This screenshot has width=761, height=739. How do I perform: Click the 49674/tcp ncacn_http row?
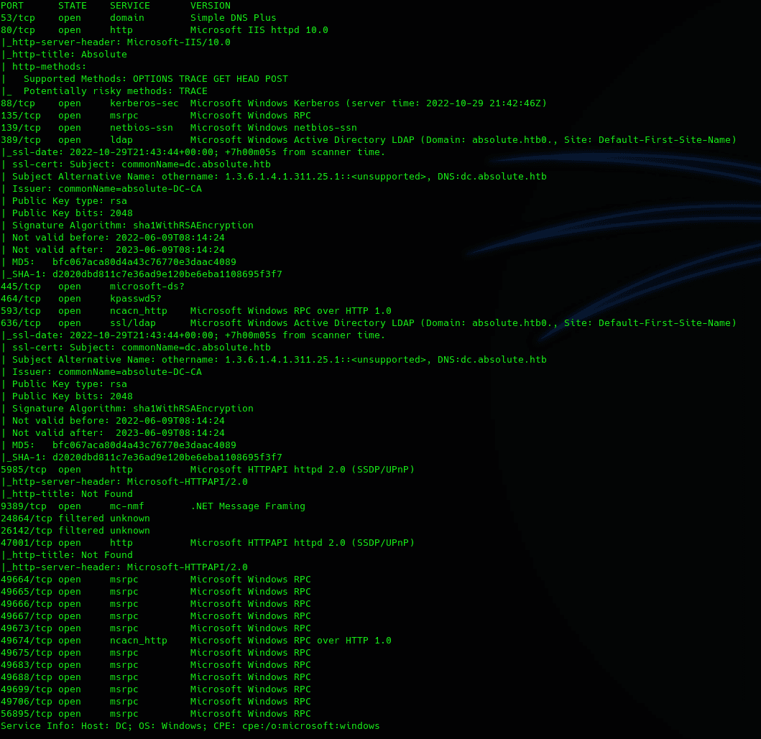(196, 641)
